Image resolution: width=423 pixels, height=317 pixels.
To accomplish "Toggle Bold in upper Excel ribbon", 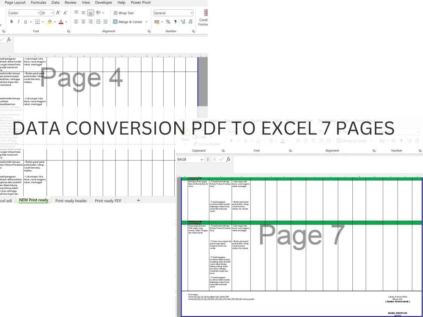I will [x=11, y=22].
